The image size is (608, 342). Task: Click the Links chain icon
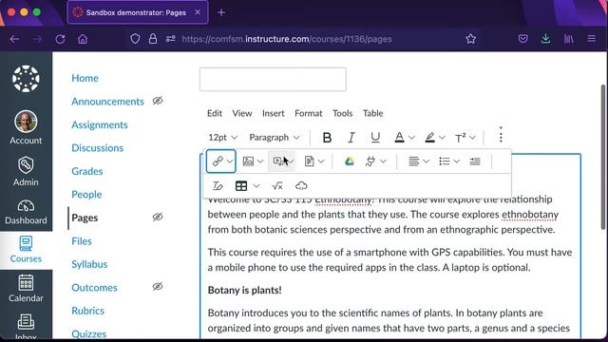(218, 161)
